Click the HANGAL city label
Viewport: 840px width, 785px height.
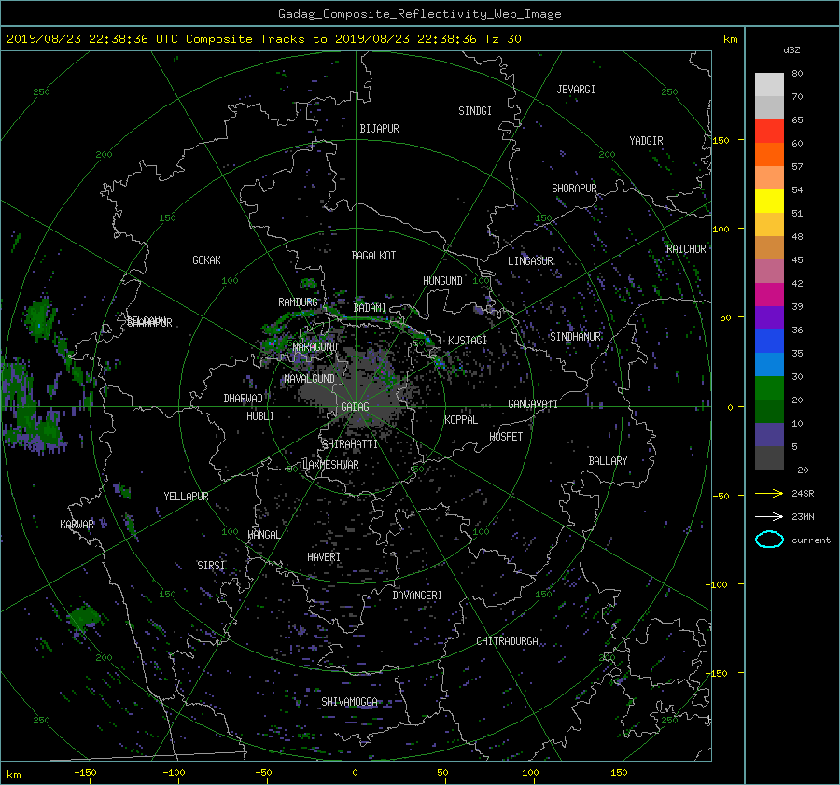264,535
